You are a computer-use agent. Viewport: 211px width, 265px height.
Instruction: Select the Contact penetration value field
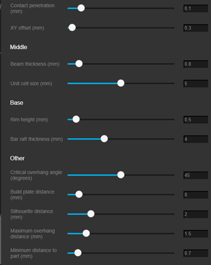click(x=196, y=9)
